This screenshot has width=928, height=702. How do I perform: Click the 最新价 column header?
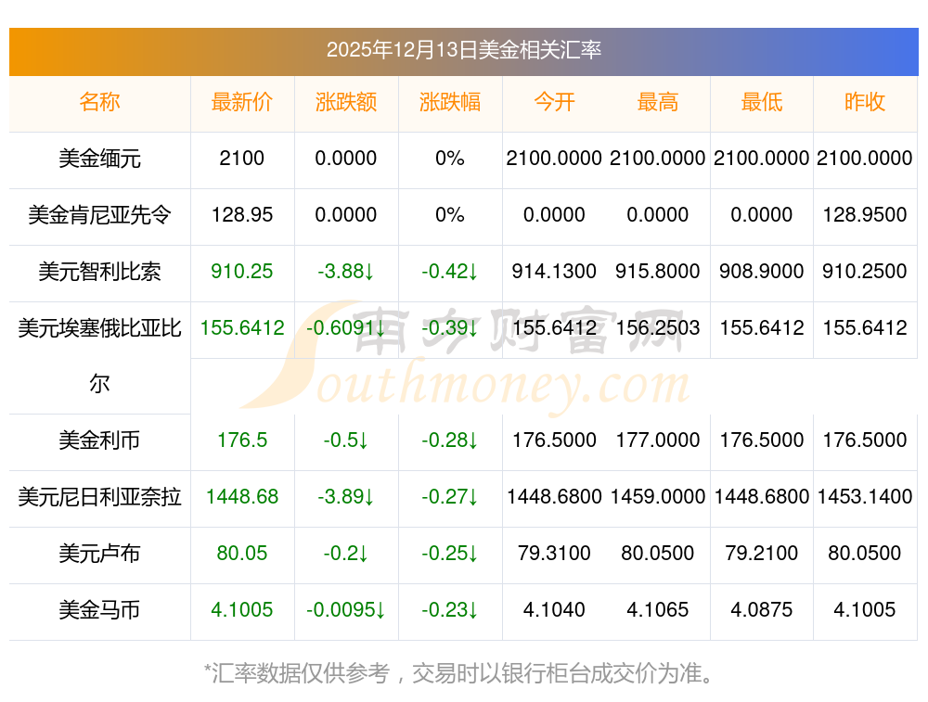242,102
